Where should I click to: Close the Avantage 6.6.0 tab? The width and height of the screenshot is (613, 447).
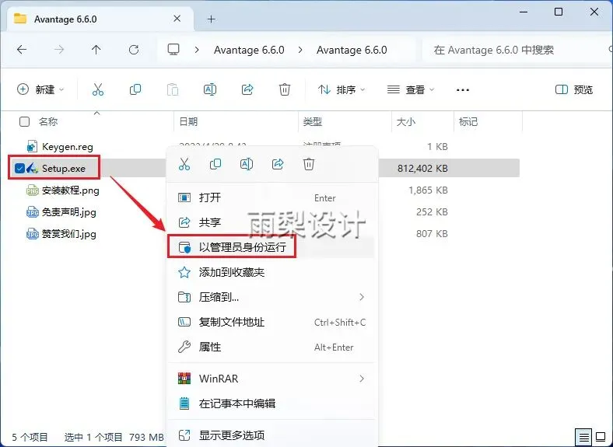[x=177, y=19]
